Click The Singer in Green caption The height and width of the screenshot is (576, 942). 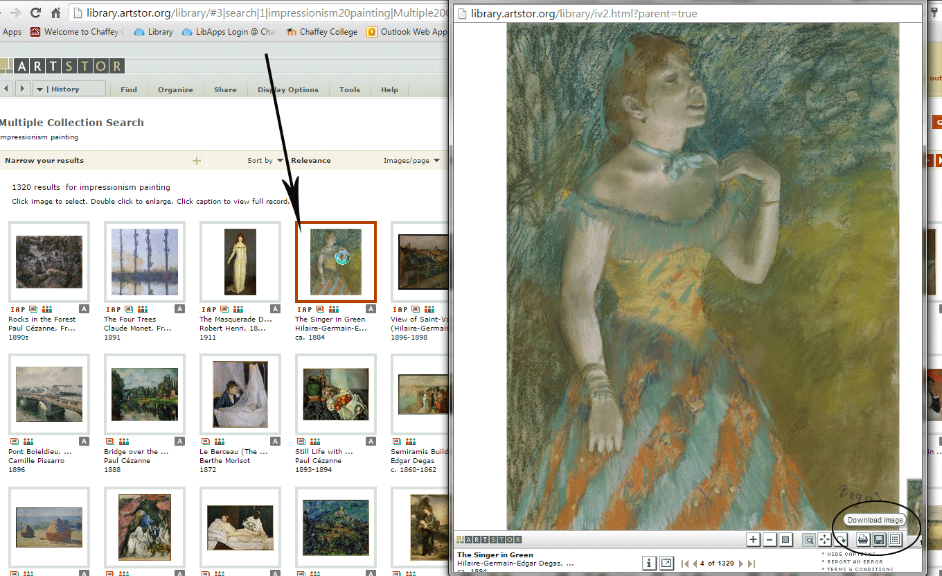tap(330, 320)
